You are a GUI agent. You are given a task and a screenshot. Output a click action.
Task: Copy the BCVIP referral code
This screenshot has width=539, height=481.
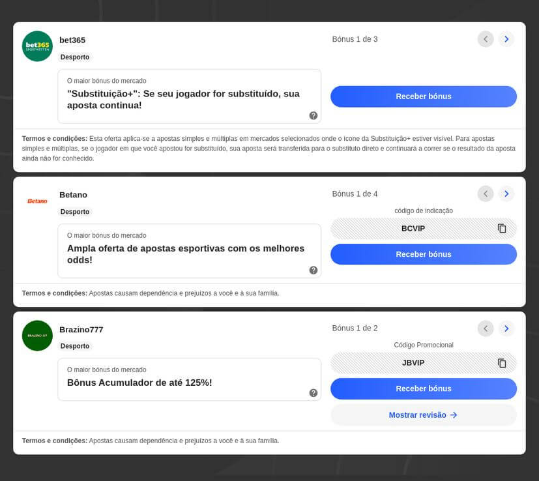pyautogui.click(x=502, y=229)
